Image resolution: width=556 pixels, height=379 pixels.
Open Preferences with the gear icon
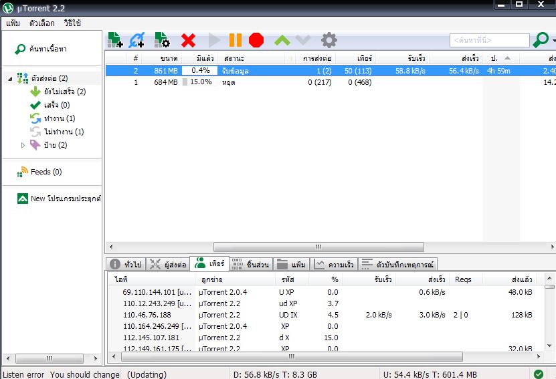point(329,40)
